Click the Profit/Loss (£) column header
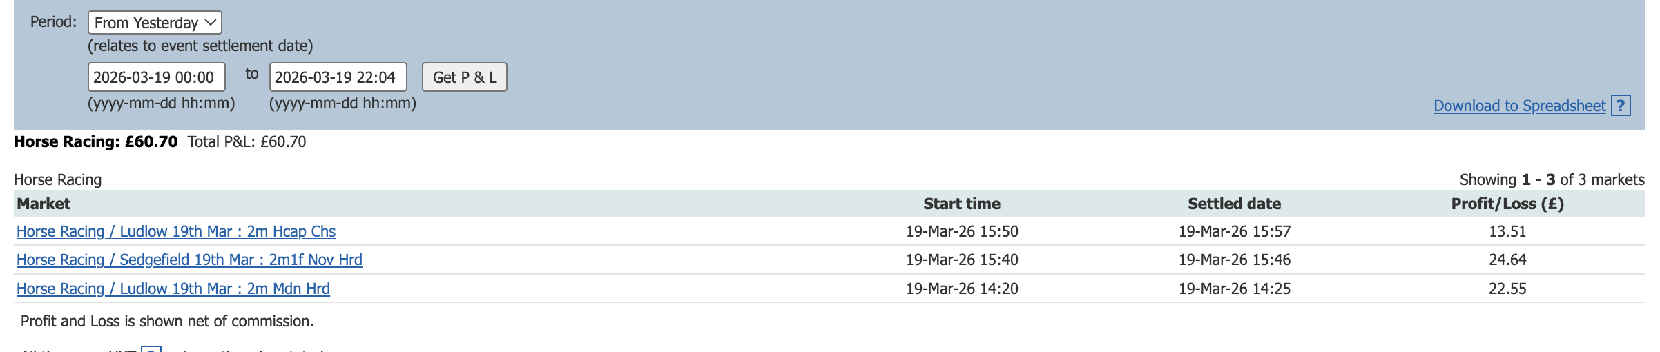This screenshot has width=1660, height=352. point(1507,204)
